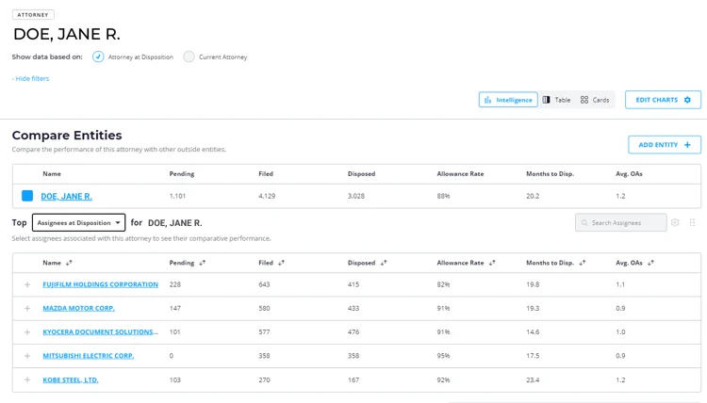Image resolution: width=707 pixels, height=403 pixels.
Task: Sort by Months to Disp. sort icon
Action: (583, 263)
